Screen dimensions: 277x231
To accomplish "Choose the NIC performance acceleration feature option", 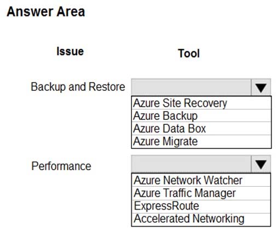I will pos(201,220).
